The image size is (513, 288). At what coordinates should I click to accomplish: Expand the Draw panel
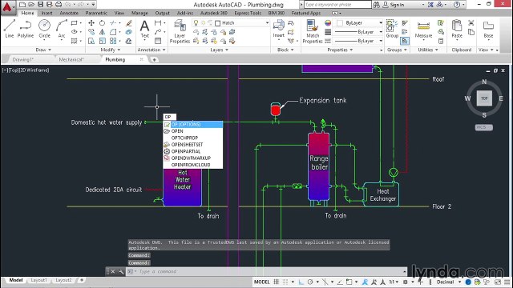[43, 50]
